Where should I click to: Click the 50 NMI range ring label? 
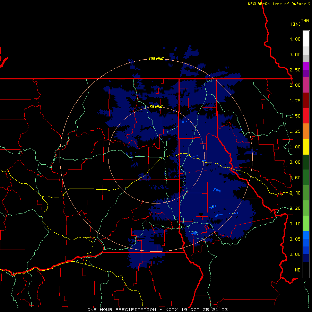156,107
